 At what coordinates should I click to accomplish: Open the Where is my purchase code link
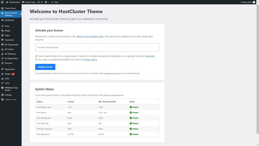[x=90, y=36]
